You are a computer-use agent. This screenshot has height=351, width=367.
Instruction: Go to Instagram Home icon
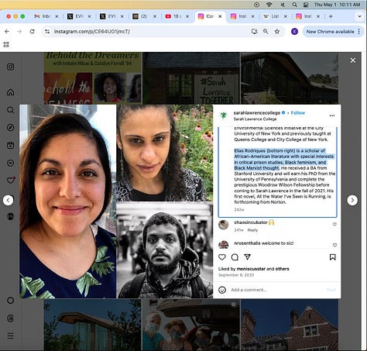tap(10, 92)
